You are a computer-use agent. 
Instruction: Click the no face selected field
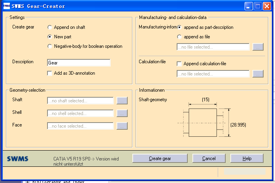pyautogui.click(x=80, y=126)
